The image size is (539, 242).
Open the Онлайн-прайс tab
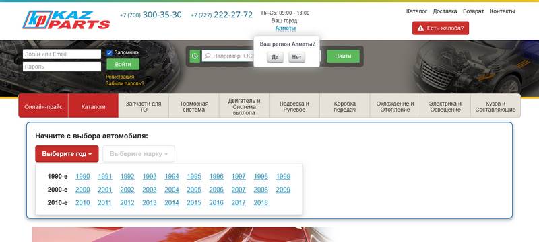(43, 107)
